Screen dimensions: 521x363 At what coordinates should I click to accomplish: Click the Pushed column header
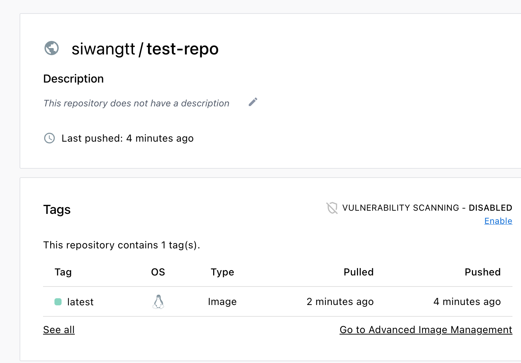coord(482,272)
